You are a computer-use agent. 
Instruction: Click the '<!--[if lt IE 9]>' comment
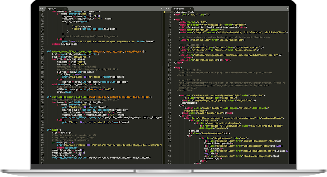click(x=190, y=70)
